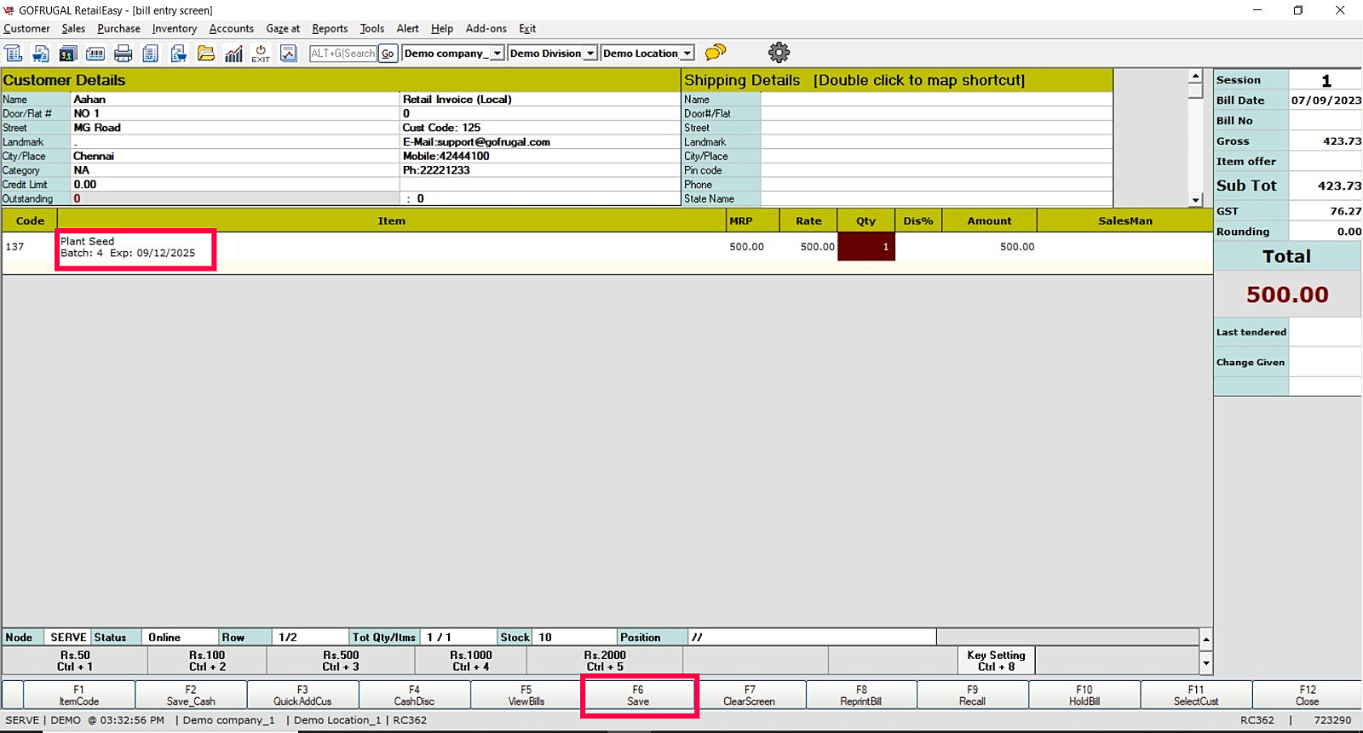1363x733 pixels.
Task: Click the F1 ItemCode button
Action: tap(79, 696)
